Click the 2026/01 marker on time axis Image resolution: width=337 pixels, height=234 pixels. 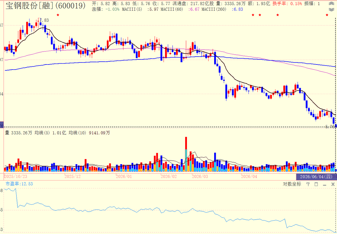tap(124, 177)
